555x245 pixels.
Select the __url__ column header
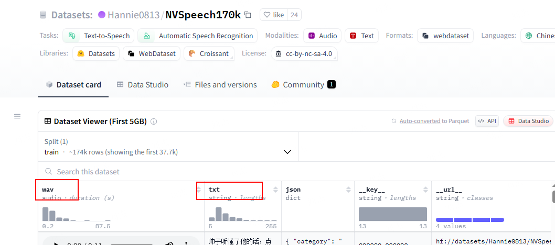pos(449,190)
